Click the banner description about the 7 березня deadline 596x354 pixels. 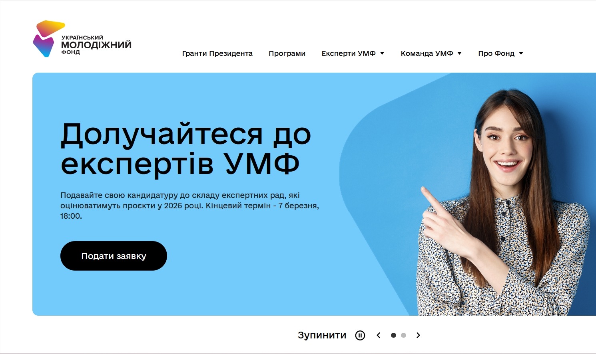click(189, 206)
